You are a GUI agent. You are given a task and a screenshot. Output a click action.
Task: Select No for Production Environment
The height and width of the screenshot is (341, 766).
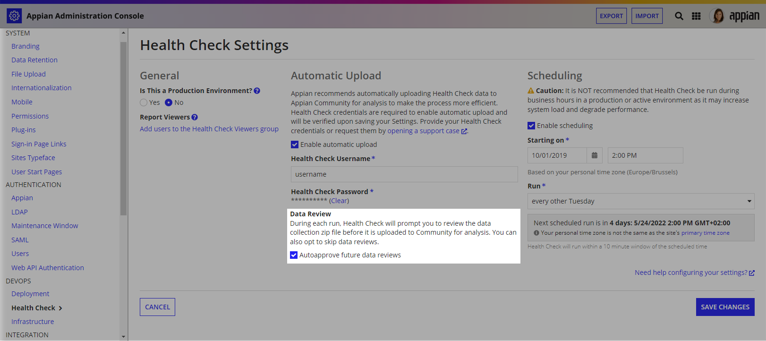[x=169, y=102]
